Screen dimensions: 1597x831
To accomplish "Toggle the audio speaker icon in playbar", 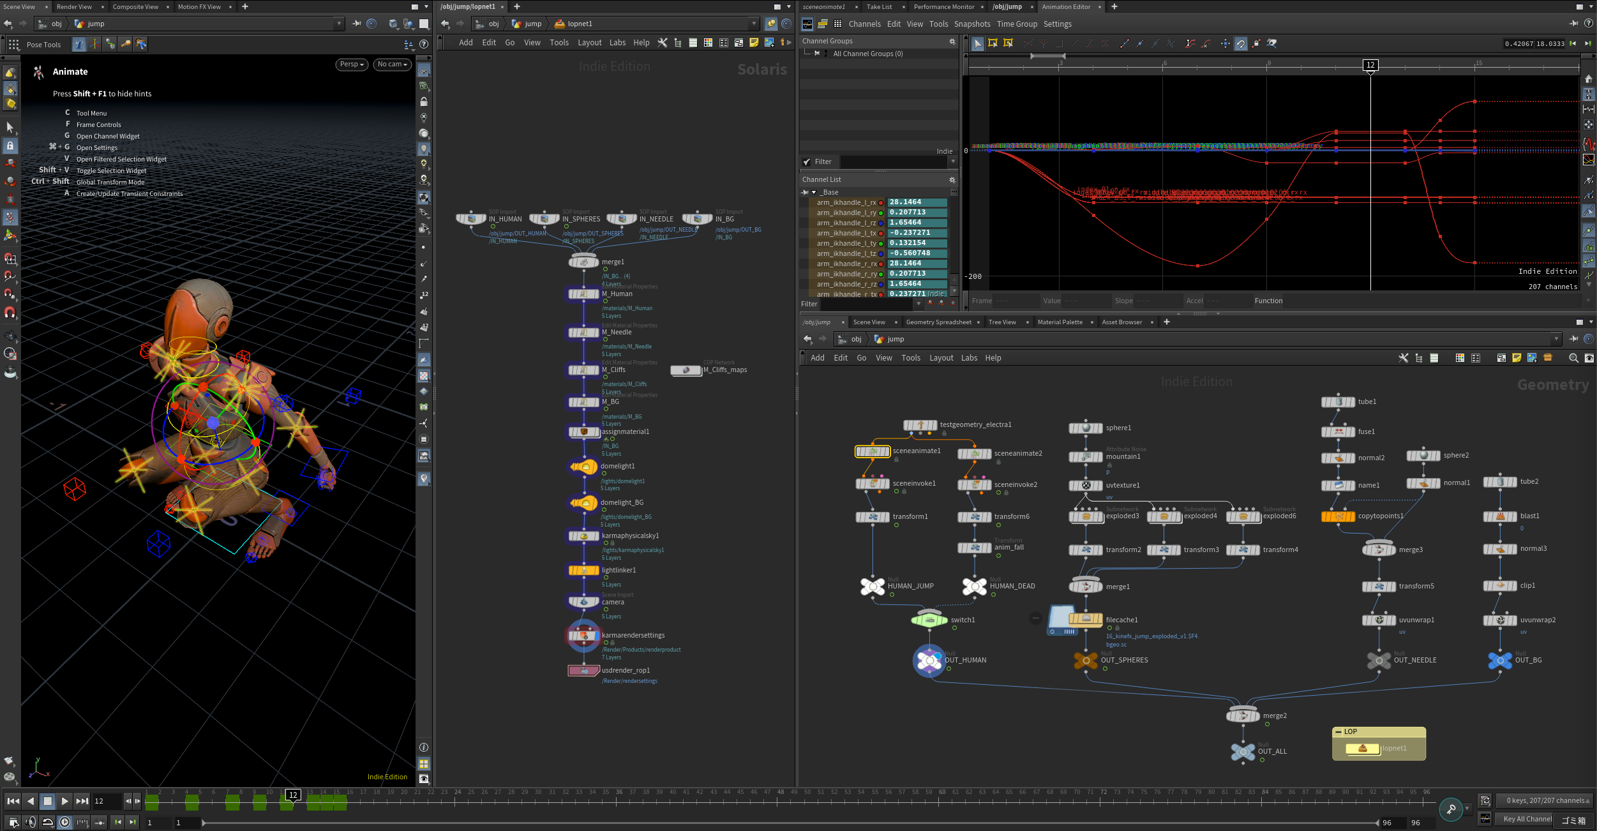I will tap(30, 822).
